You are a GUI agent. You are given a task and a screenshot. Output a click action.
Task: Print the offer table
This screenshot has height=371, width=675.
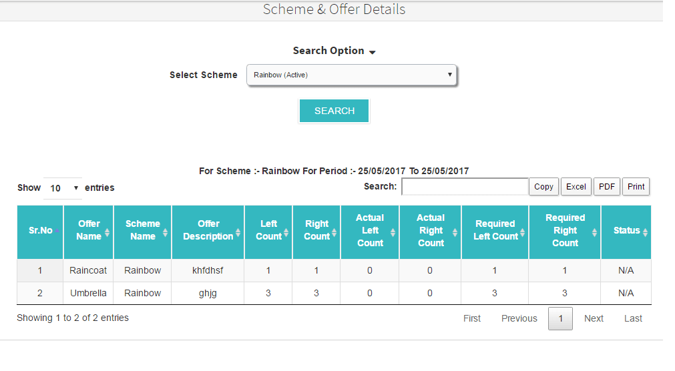tap(636, 187)
